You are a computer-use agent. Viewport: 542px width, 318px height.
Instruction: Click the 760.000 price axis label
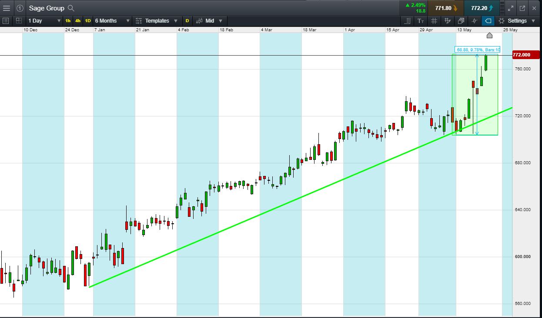tap(522, 69)
